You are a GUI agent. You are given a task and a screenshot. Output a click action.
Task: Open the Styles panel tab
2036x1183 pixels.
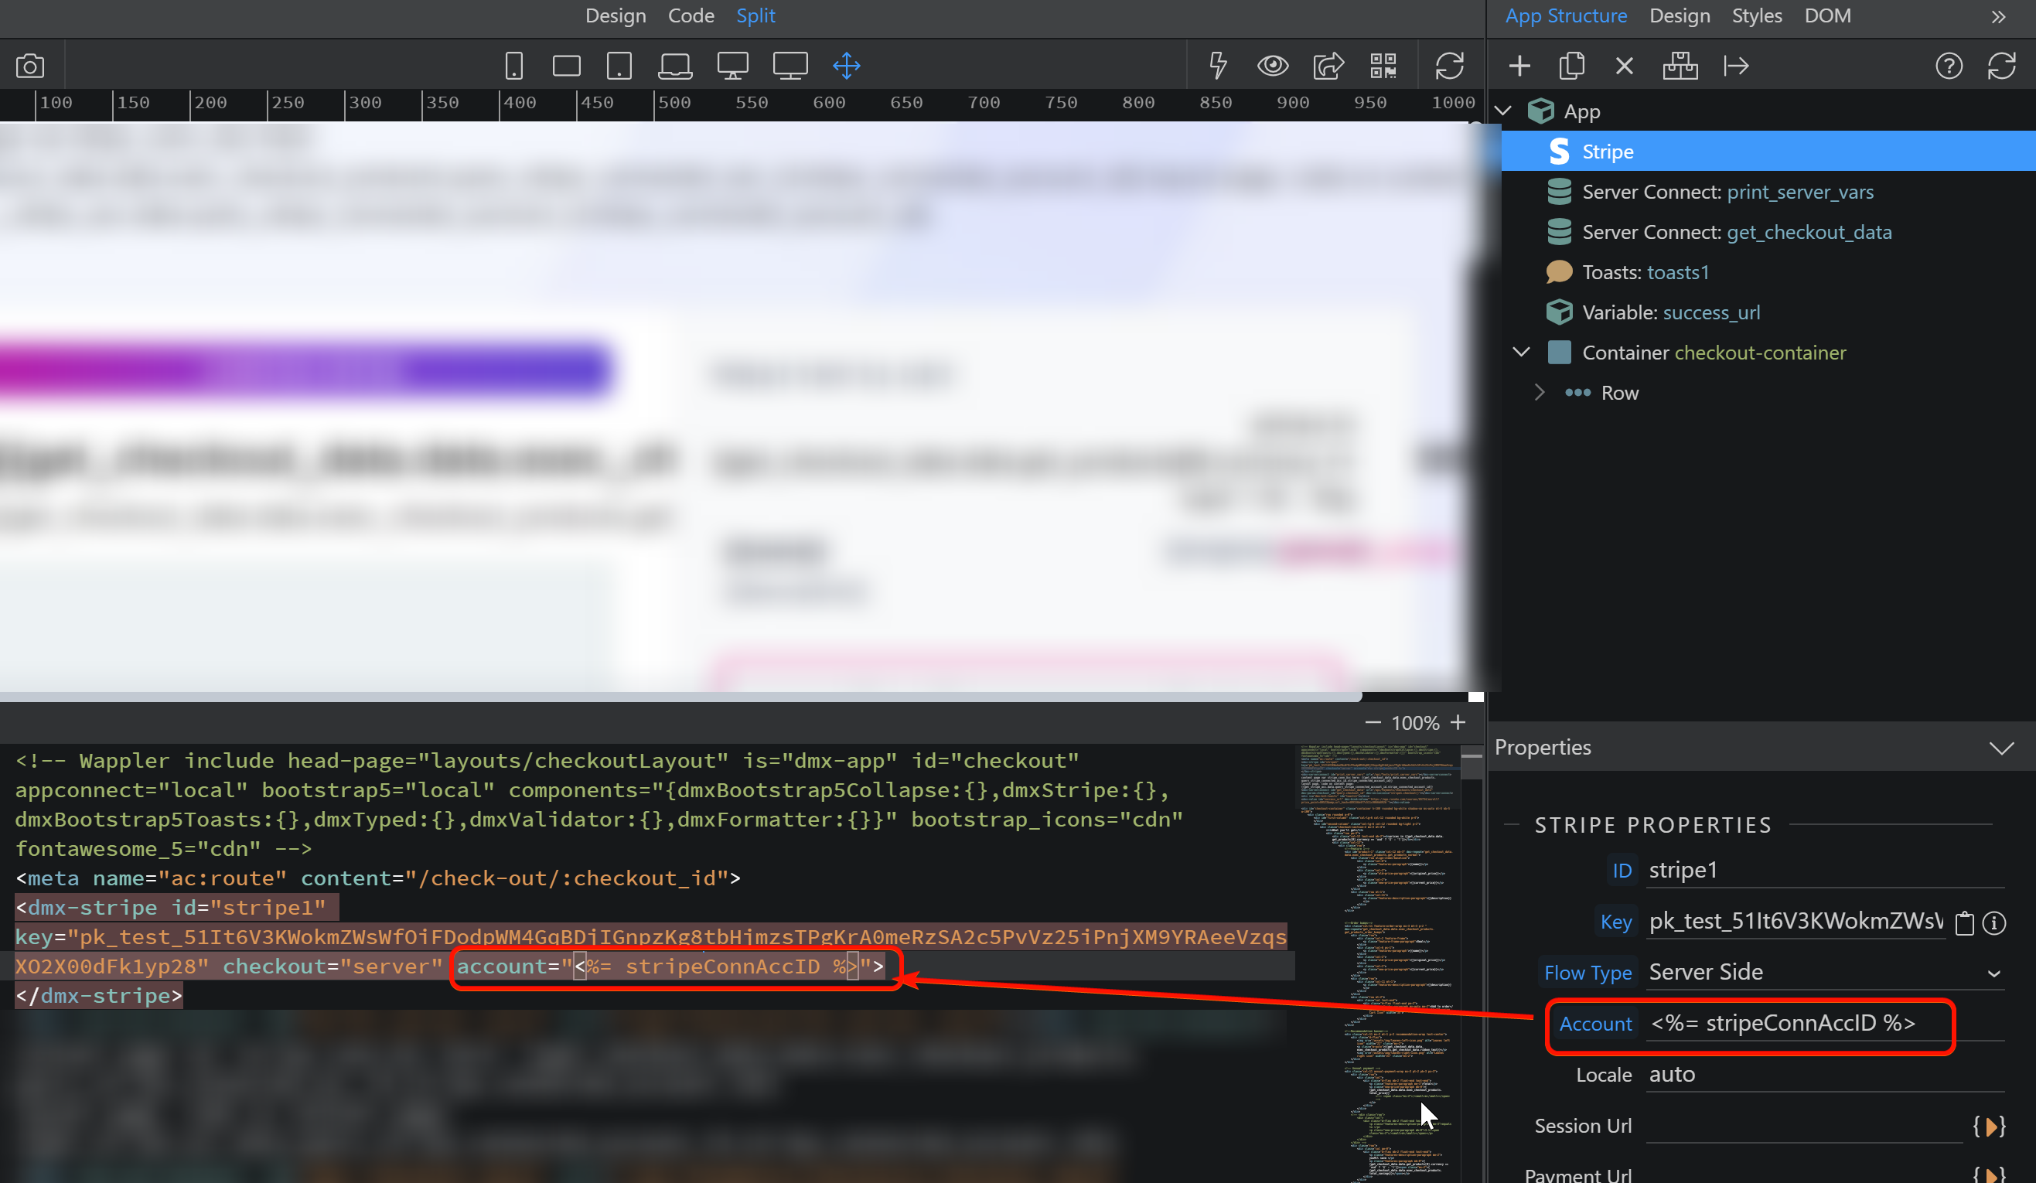pyautogui.click(x=1756, y=15)
